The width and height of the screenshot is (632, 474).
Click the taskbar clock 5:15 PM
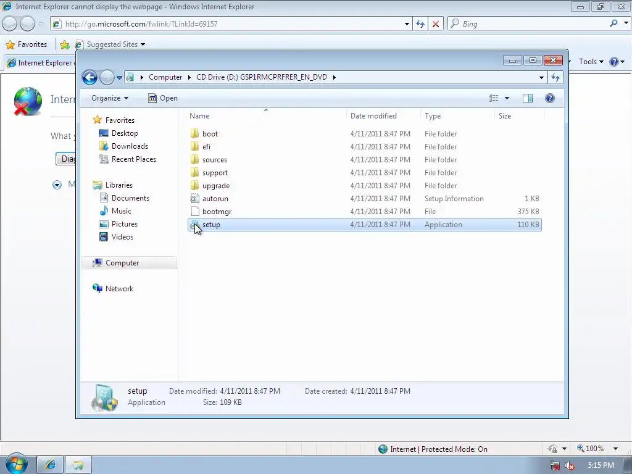(601, 465)
